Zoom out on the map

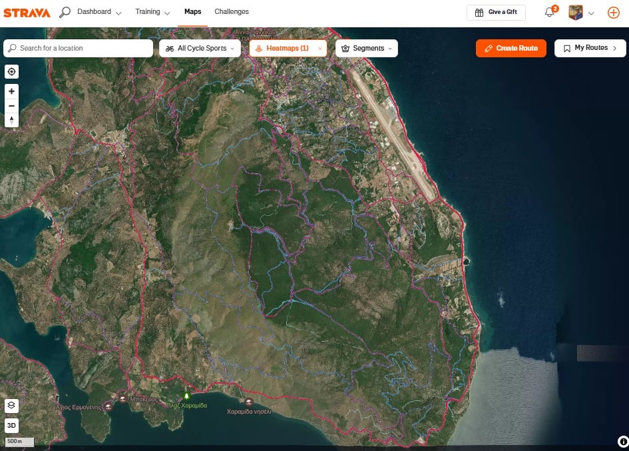point(11,106)
